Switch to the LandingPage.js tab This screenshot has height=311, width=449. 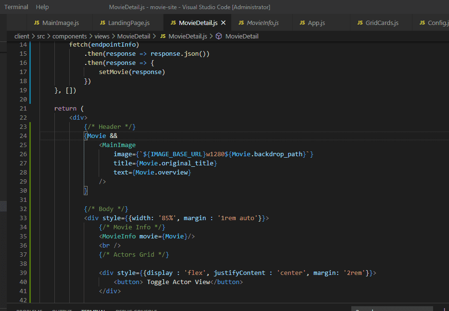[x=128, y=23]
